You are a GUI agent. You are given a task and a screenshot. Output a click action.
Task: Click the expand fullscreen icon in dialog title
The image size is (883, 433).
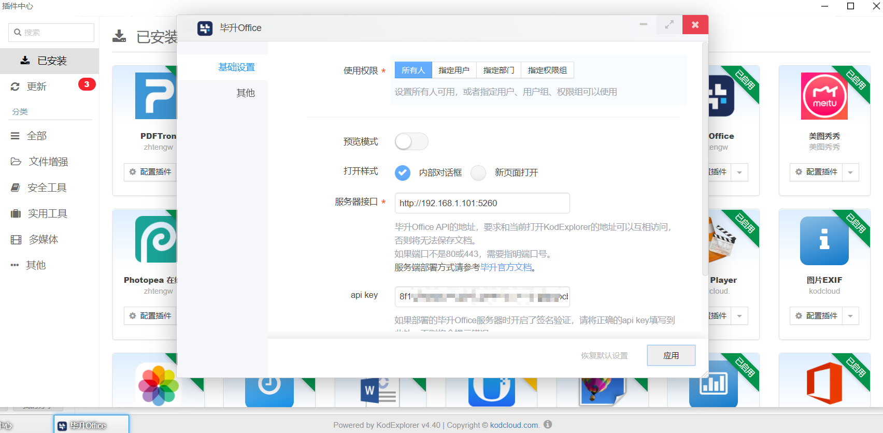(670, 24)
